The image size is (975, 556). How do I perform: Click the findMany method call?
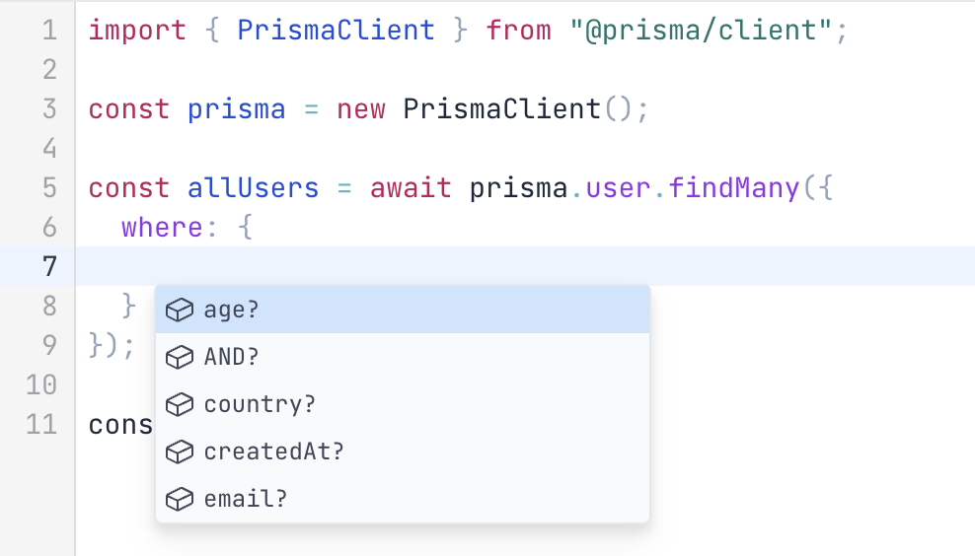pyautogui.click(x=733, y=188)
